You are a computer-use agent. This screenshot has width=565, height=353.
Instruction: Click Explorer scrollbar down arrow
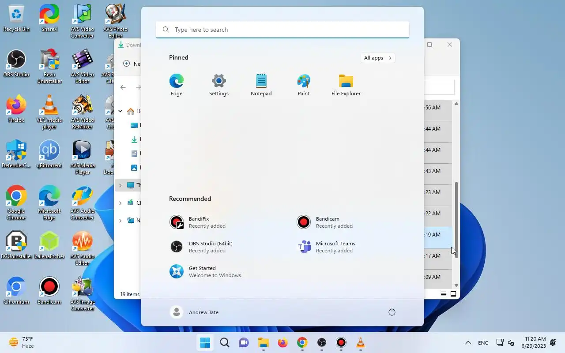point(456,285)
